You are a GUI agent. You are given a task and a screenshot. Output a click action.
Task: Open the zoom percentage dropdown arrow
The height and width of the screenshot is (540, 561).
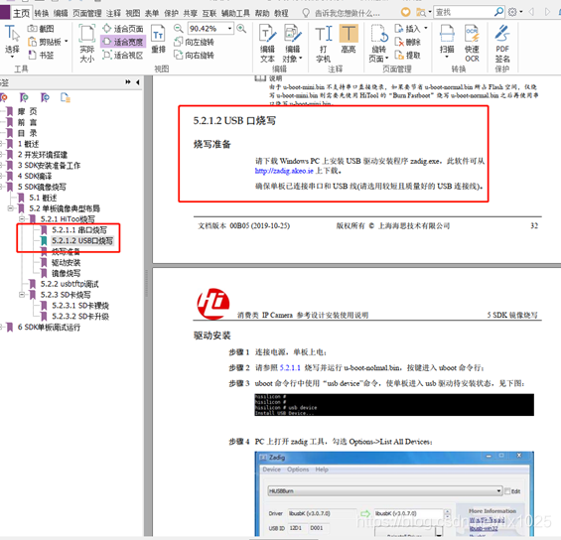point(229,28)
